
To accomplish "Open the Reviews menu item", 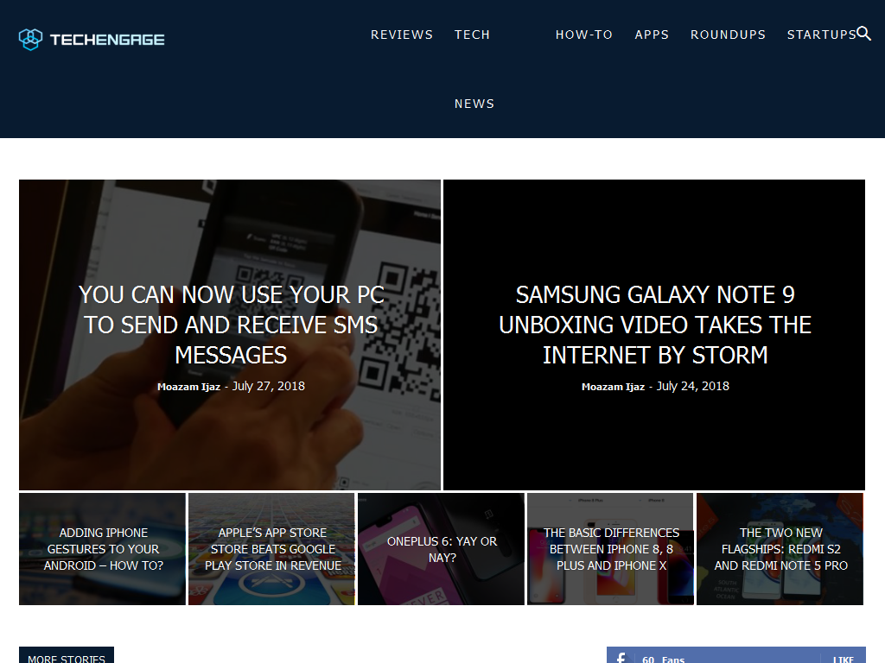I will tap(402, 35).
